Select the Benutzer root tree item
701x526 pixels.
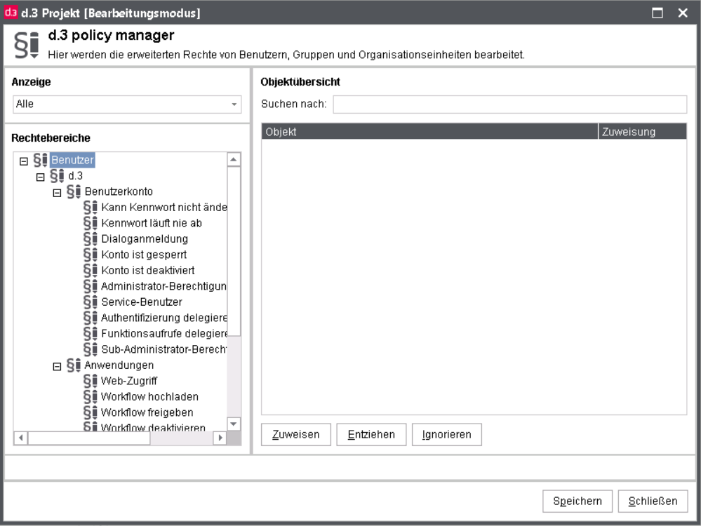tap(72, 160)
